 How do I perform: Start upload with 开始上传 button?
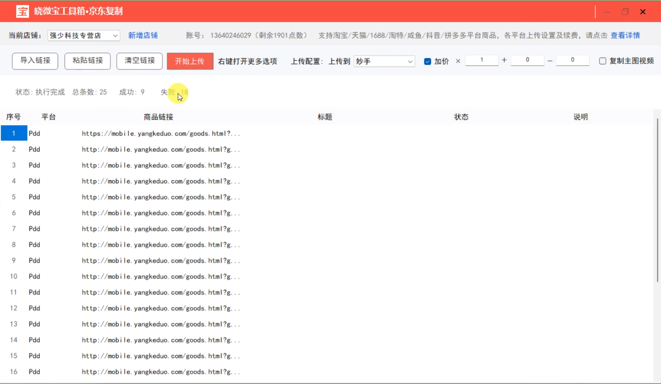tap(190, 61)
